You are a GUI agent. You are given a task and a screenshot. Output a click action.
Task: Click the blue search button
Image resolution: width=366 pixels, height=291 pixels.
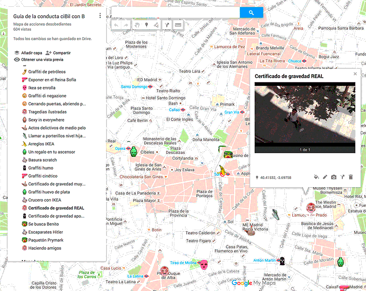click(x=251, y=13)
